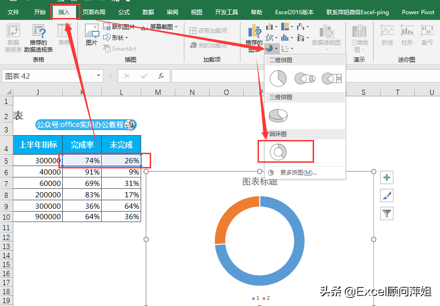Click the chart elements plus button
The width and height of the screenshot is (440, 306).
[387, 177]
